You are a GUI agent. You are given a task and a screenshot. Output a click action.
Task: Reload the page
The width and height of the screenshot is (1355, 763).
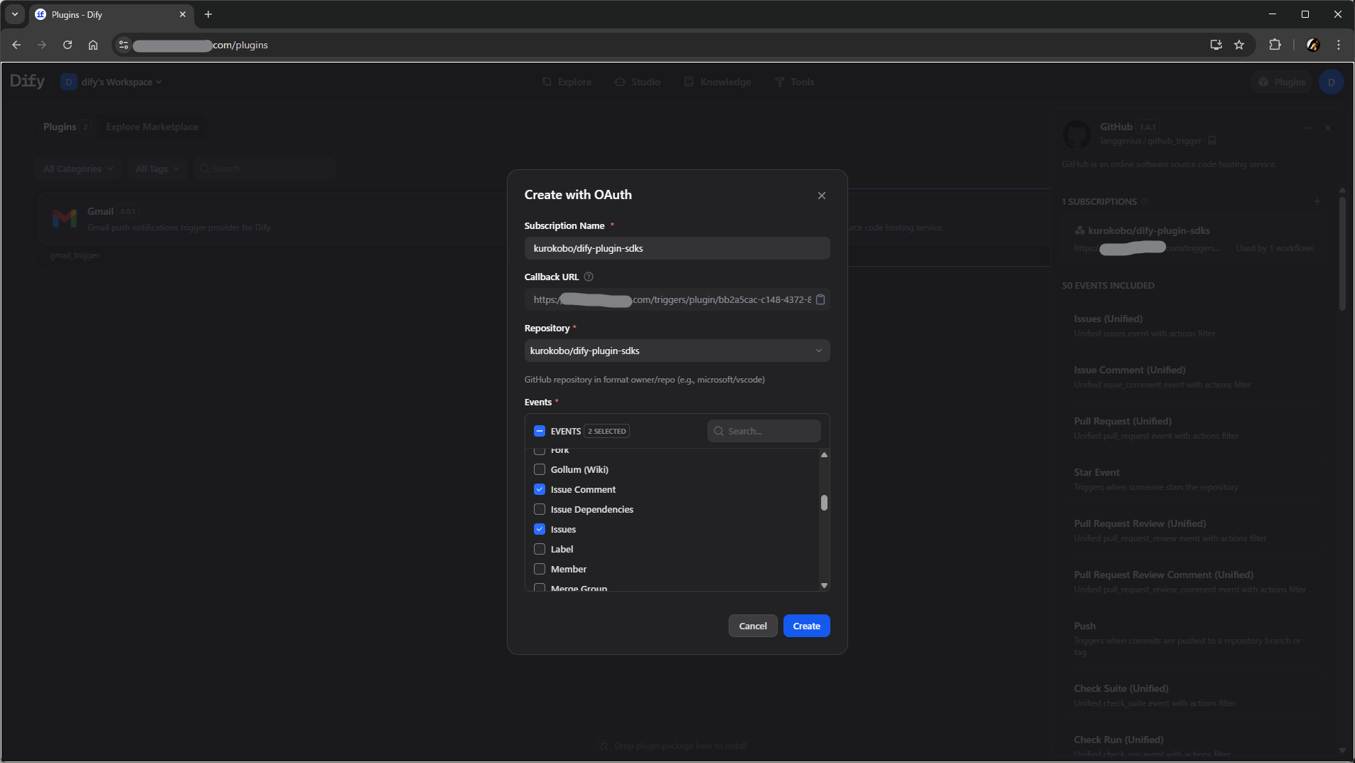[x=68, y=45]
